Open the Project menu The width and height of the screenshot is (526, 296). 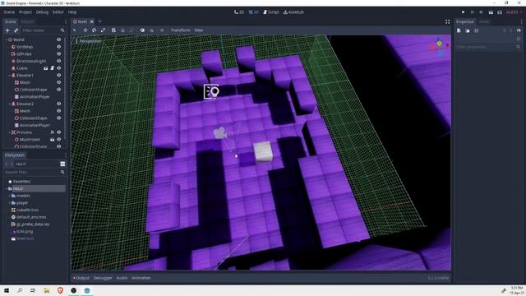[25, 12]
